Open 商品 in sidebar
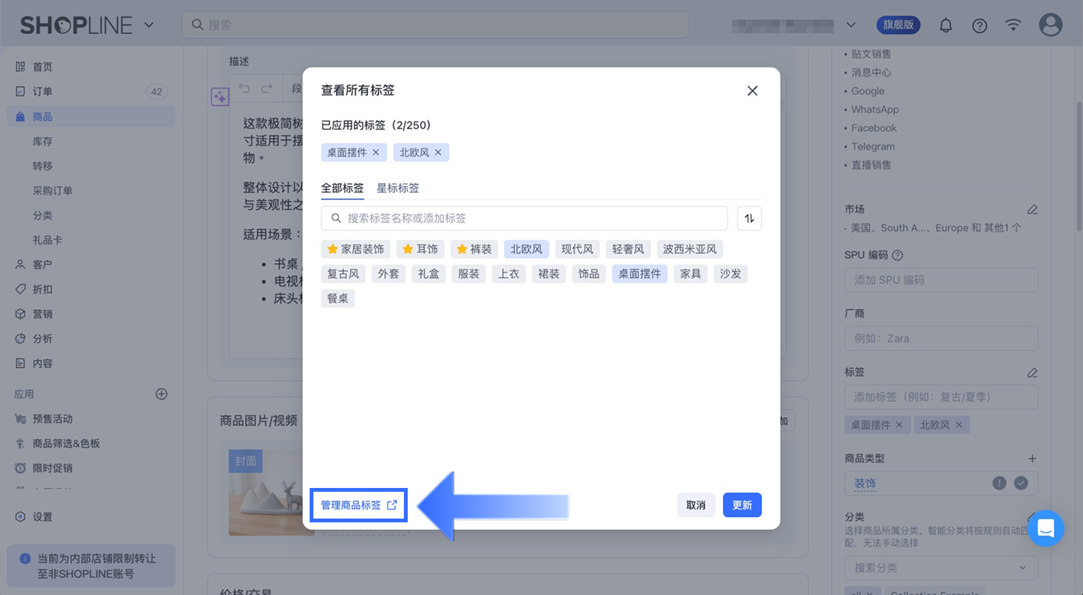This screenshot has width=1083, height=595. tap(91, 117)
